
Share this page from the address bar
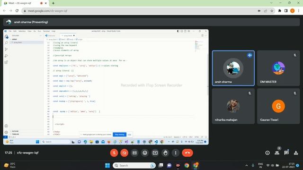pyautogui.click(x=266, y=11)
